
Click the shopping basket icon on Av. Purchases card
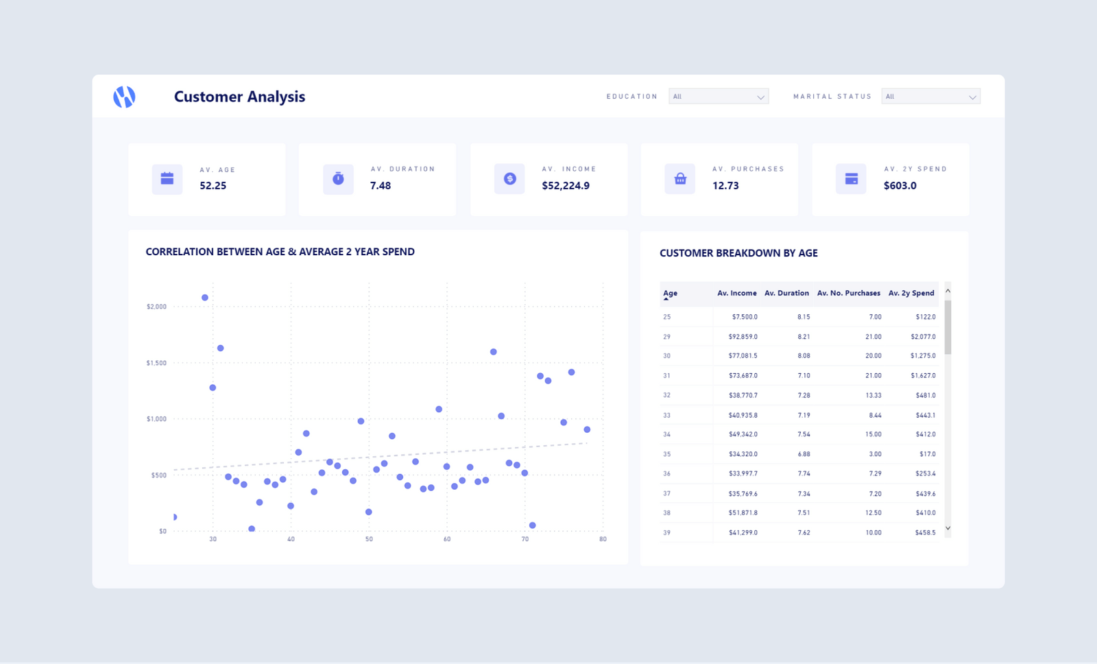pos(679,178)
